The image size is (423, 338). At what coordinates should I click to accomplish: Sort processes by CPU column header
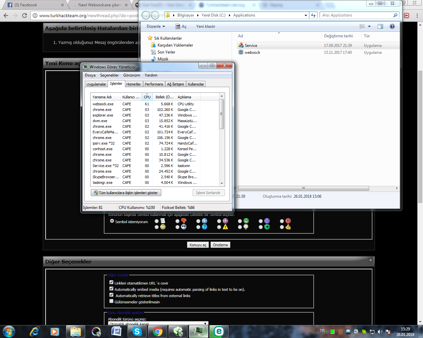pyautogui.click(x=147, y=97)
